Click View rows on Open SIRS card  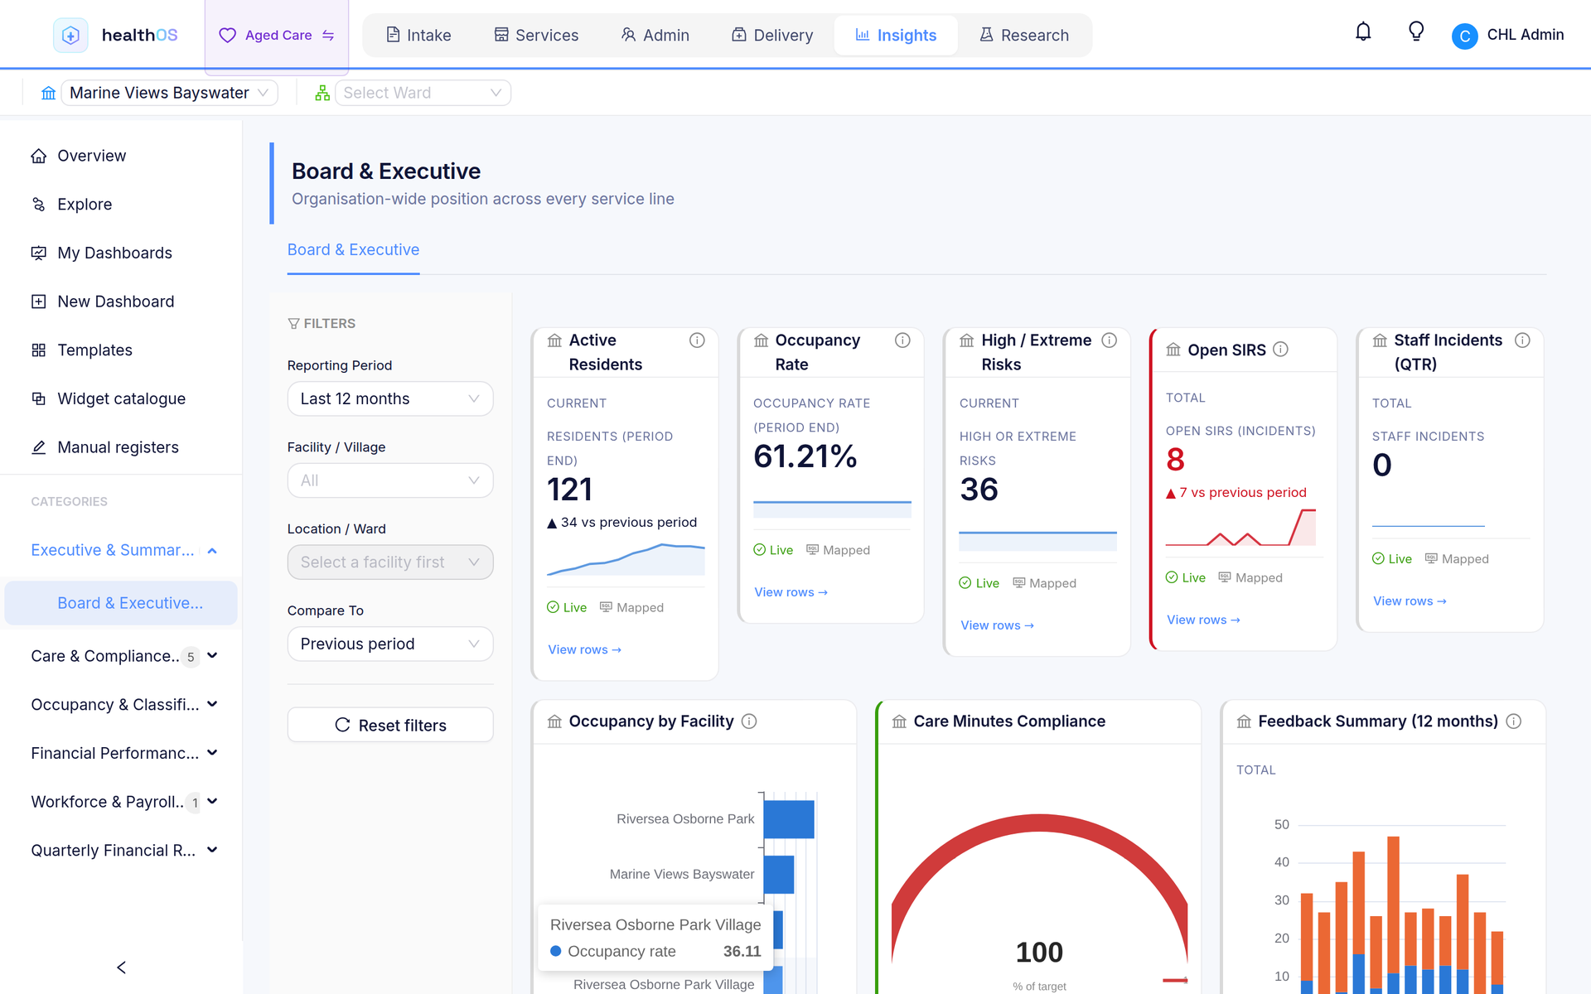pos(1203,620)
